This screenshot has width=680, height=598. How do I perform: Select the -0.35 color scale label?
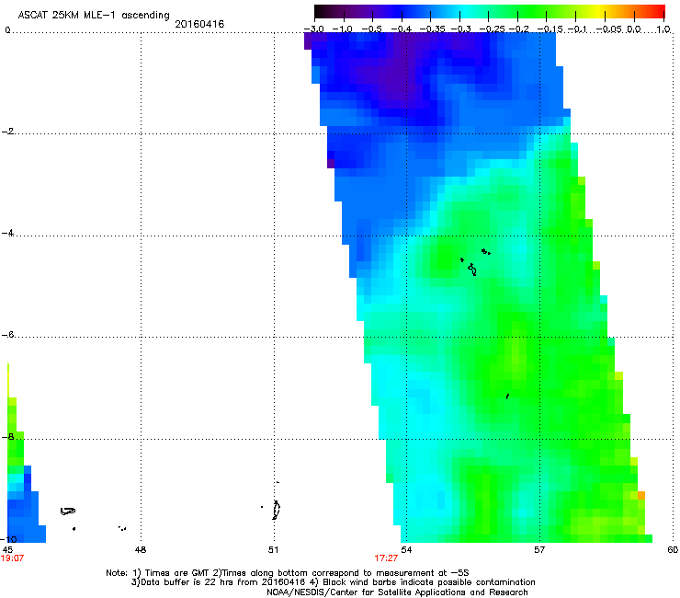click(433, 29)
